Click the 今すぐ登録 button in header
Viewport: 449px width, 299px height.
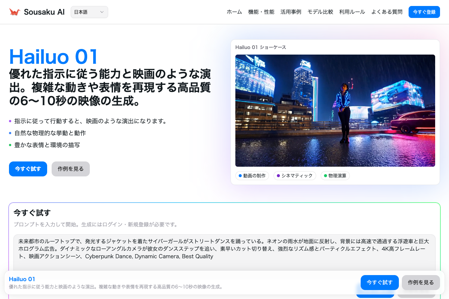[x=424, y=12]
